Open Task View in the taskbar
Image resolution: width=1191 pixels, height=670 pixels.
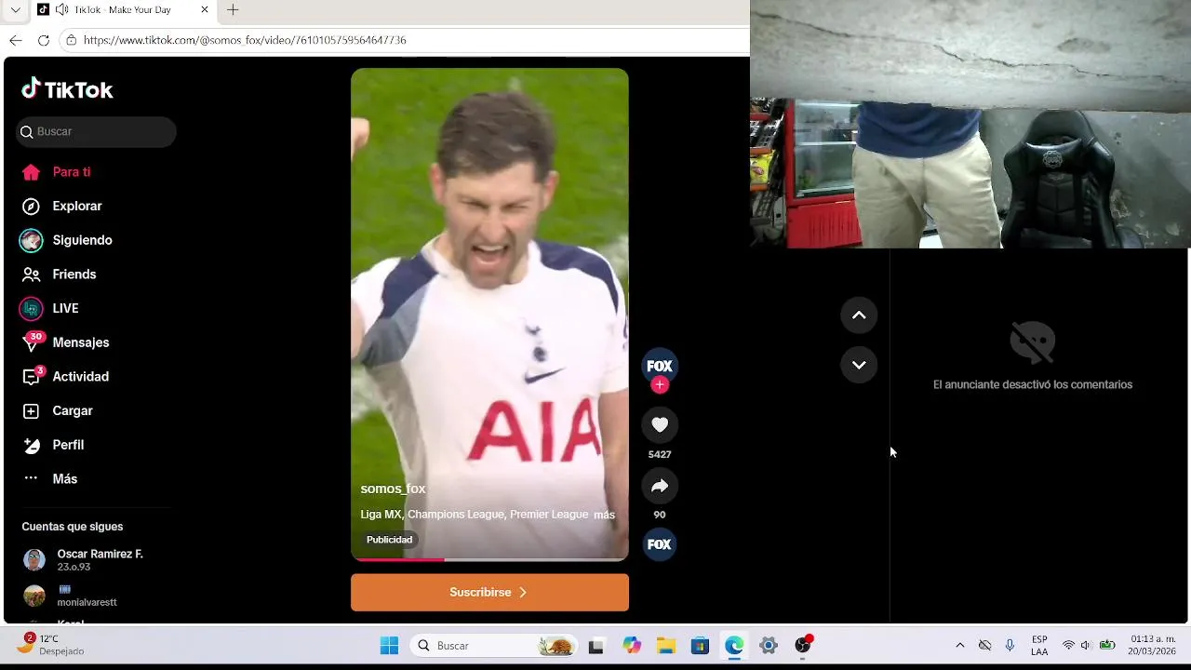596,645
